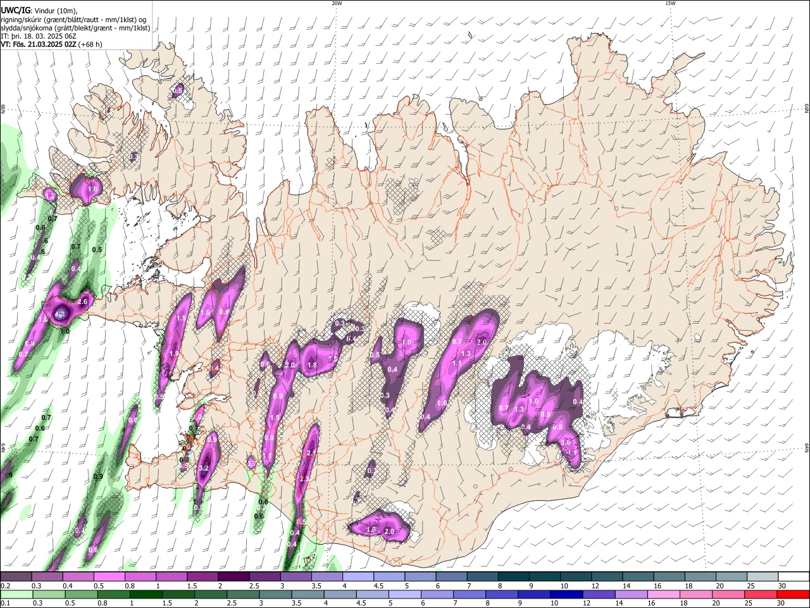Click the 'UWC/IG: Vindur (10m),' title line
Screen dimensions: 810x608
[39, 10]
